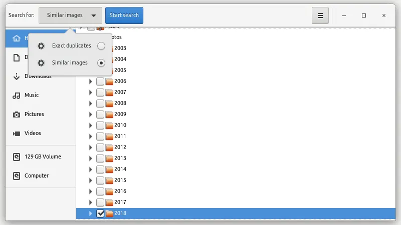
Task: Maximize the application window
Action: [x=364, y=15]
